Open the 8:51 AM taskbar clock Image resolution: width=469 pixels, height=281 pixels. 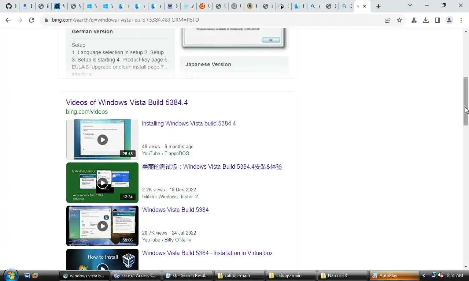point(455,276)
